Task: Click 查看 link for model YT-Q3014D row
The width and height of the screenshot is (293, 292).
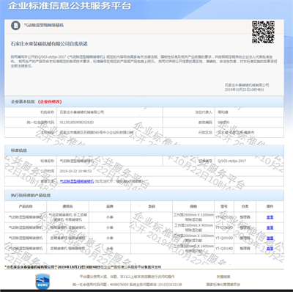Action: pos(270,249)
